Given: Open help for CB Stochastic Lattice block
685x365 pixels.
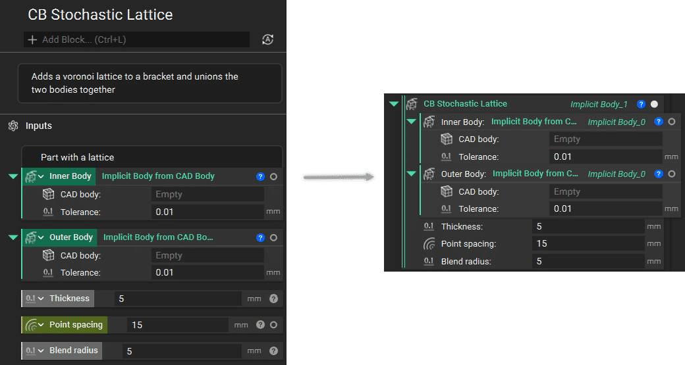Looking at the screenshot, I should pos(640,104).
